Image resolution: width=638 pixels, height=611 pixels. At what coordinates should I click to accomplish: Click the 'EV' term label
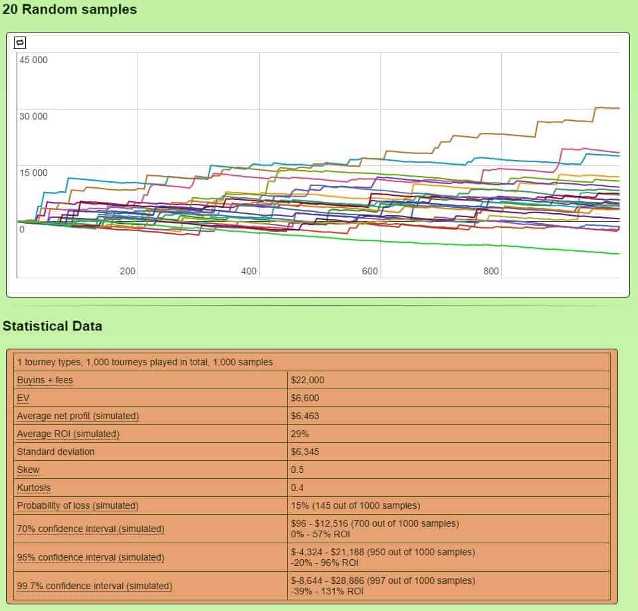(x=23, y=398)
